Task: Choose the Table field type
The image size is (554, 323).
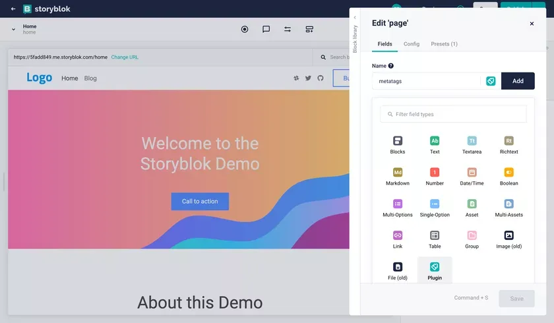Action: [x=435, y=240]
